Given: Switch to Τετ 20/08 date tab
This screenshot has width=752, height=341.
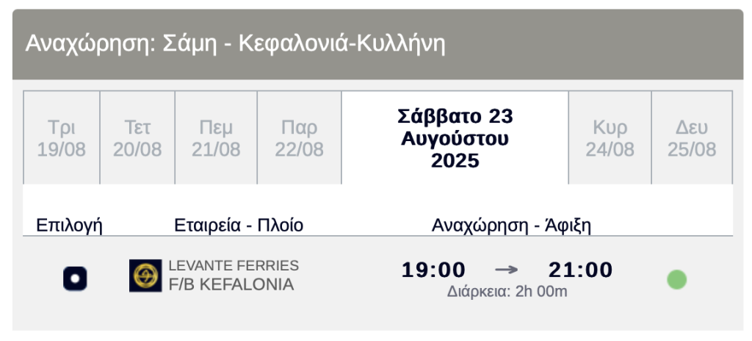Looking at the screenshot, I should click(x=137, y=138).
